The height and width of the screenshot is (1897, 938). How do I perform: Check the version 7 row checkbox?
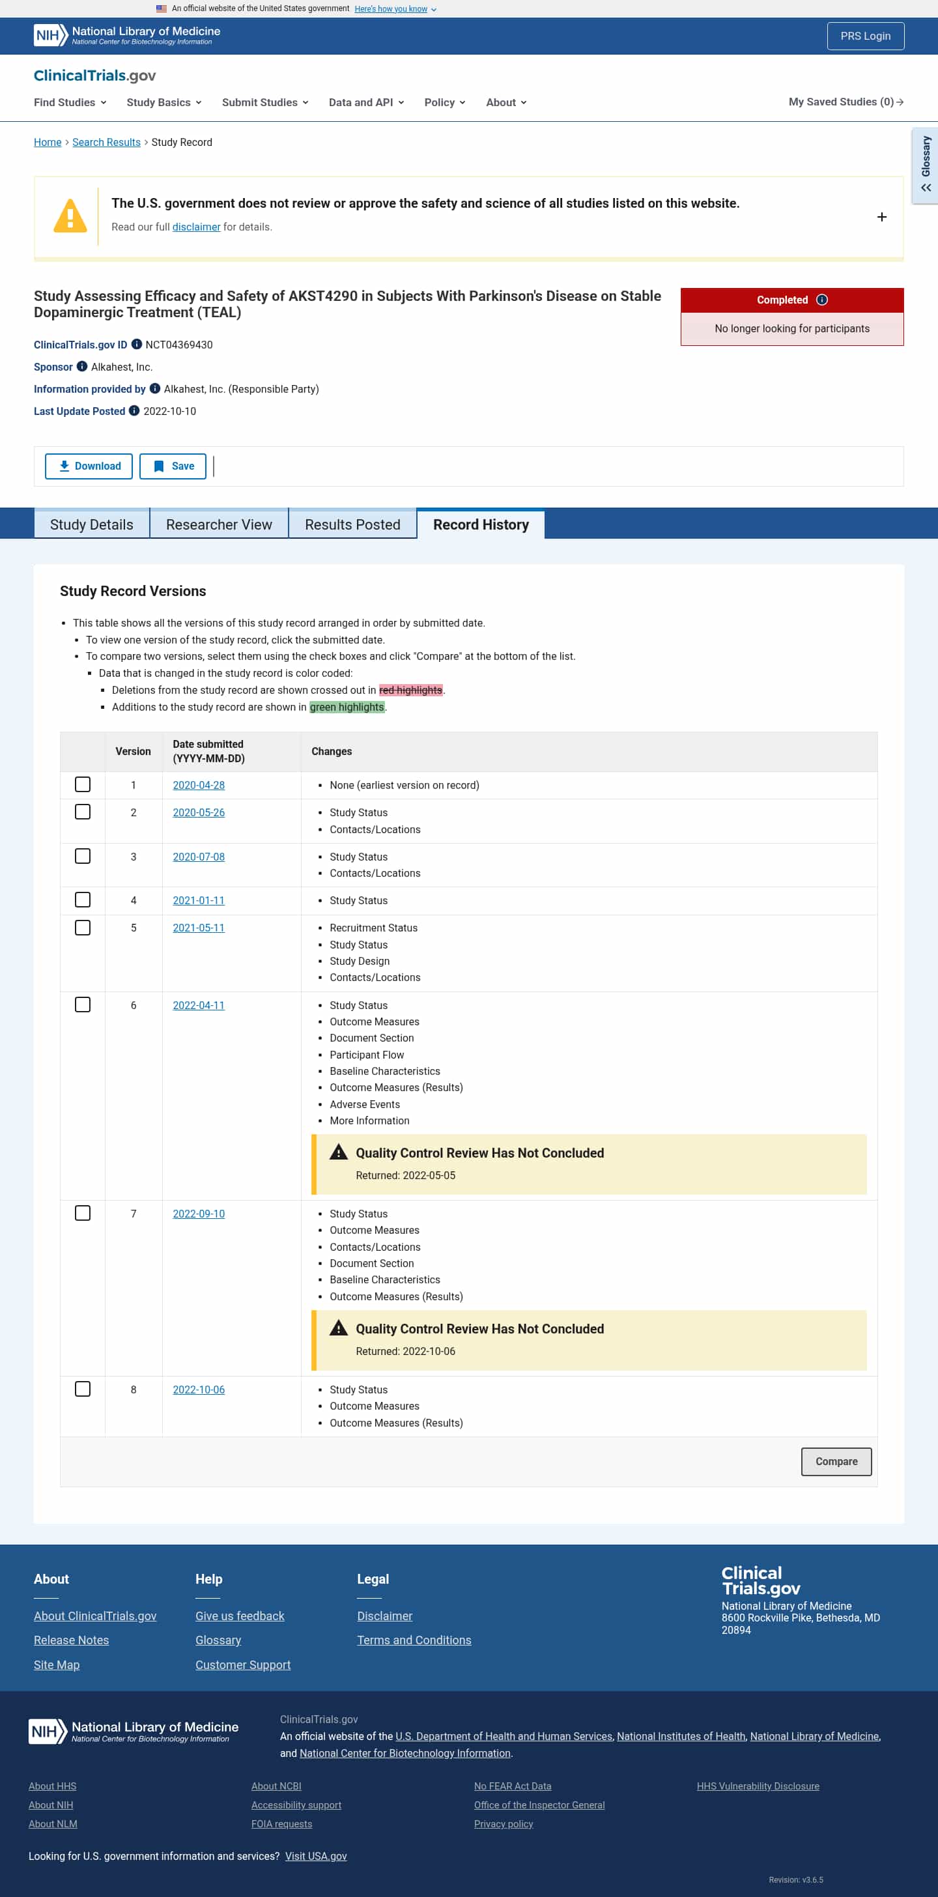[x=83, y=1214]
